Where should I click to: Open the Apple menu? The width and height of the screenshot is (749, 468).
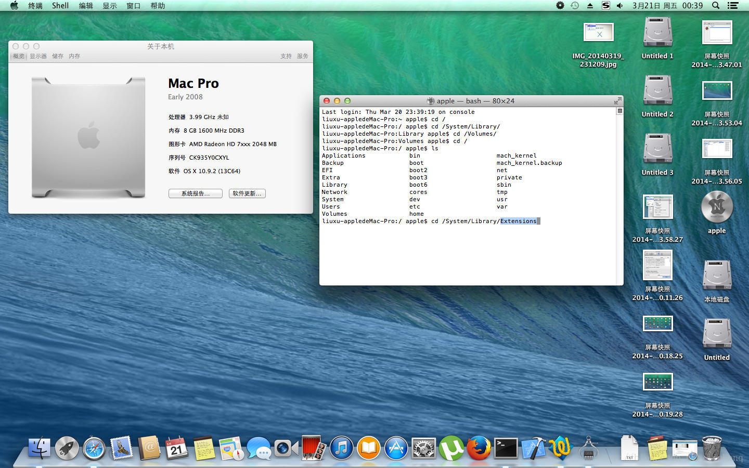click(14, 6)
